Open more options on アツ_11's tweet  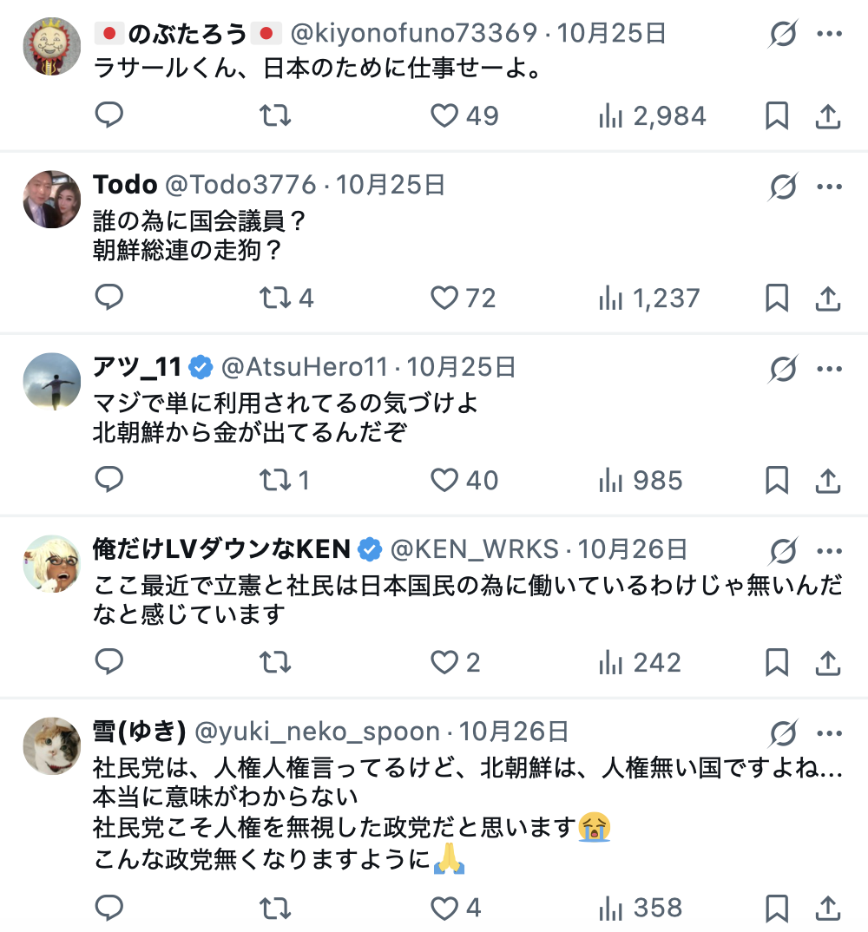(829, 369)
